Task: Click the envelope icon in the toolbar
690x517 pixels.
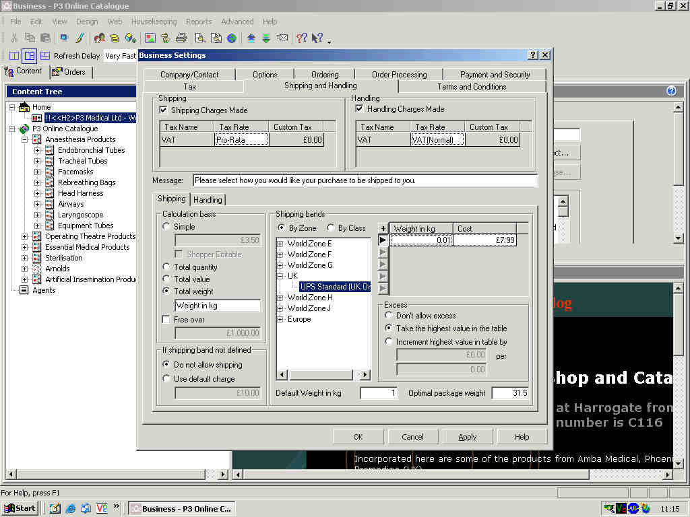Action: pos(282,38)
